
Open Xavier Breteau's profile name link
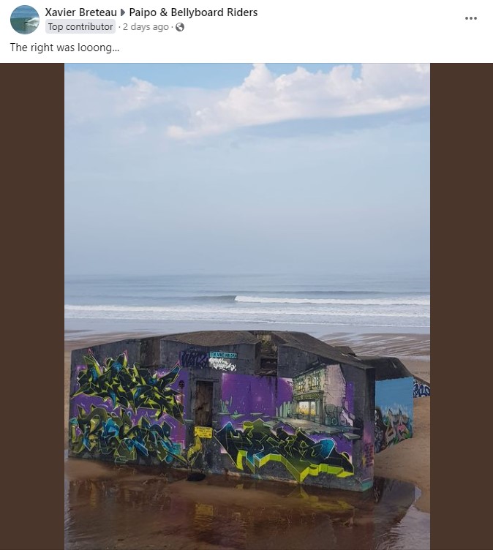click(80, 12)
